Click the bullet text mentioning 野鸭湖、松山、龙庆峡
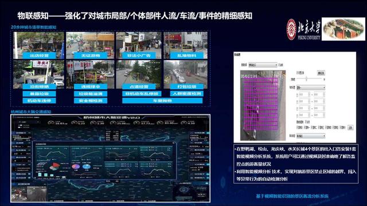 296,156
